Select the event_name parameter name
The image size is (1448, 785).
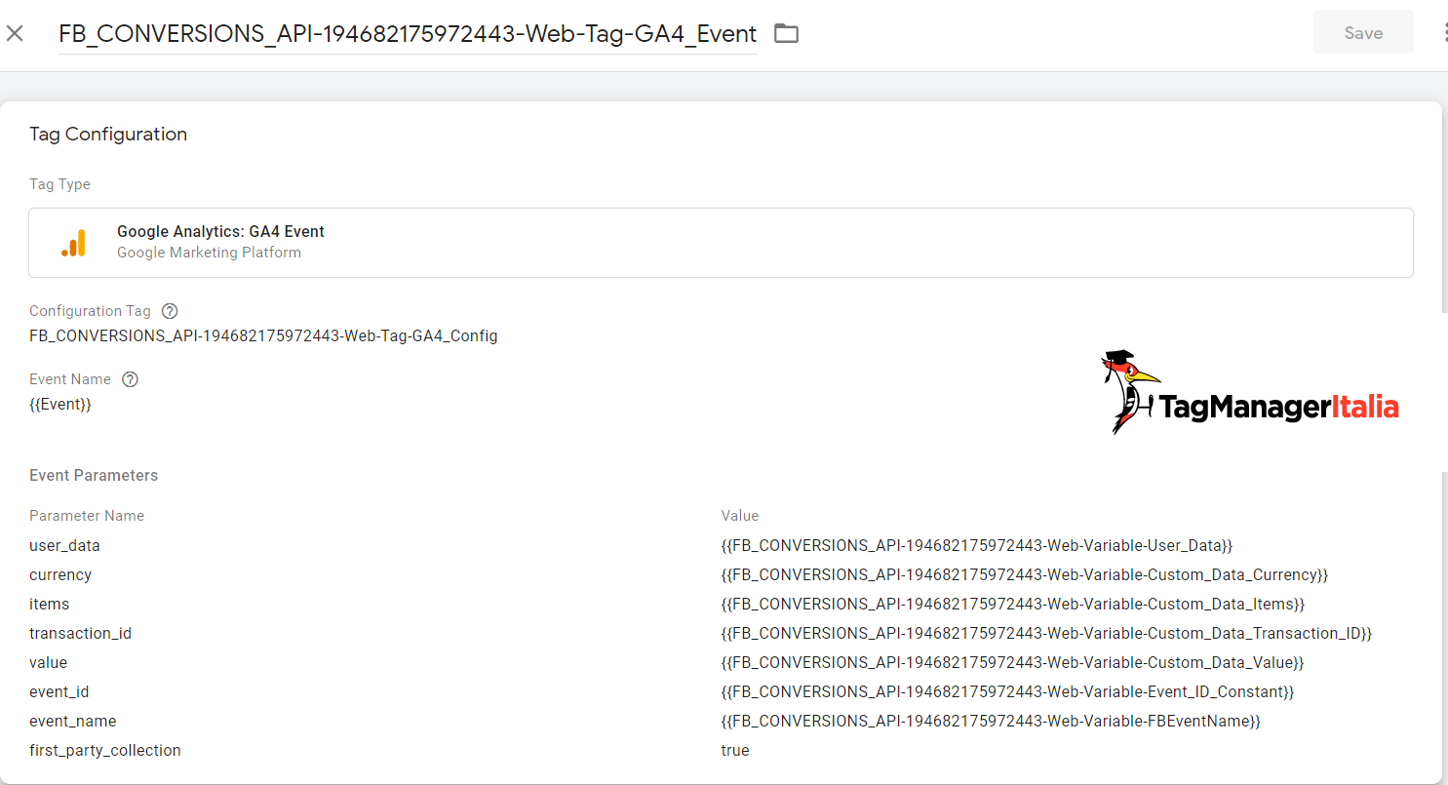pyautogui.click(x=73, y=721)
